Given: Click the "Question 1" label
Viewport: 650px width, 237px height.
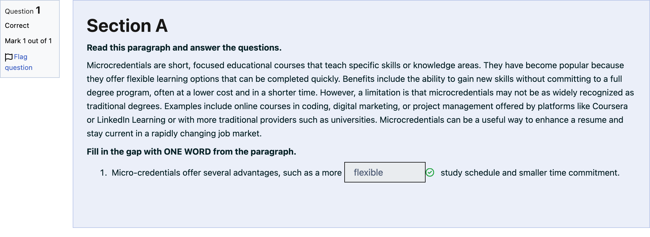Looking at the screenshot, I should [x=23, y=11].
